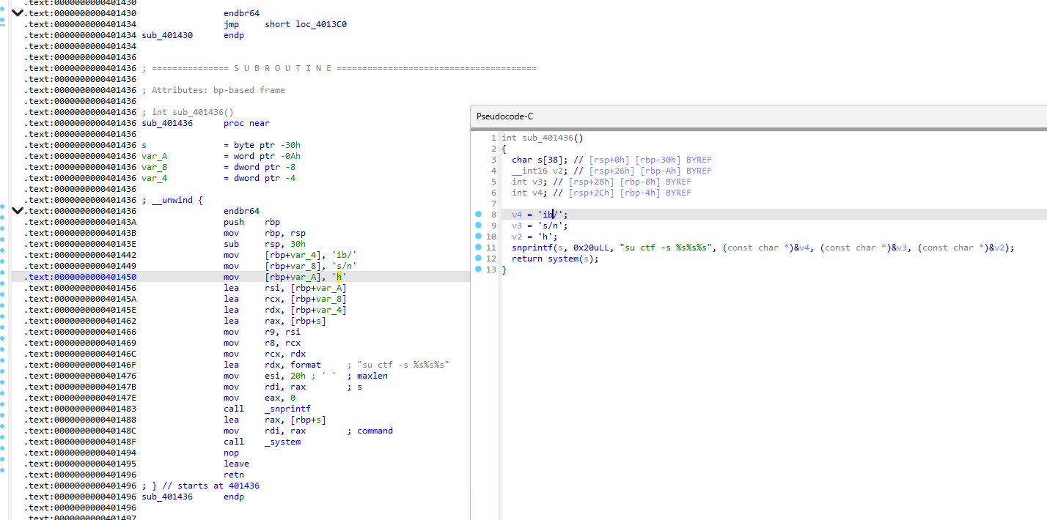This screenshot has height=520, width=1047.
Task: Select 'lea rdx, [rbp+var_4]' instruction
Action: pos(285,310)
